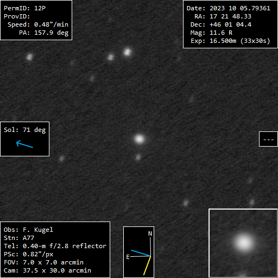Select the Speed 0.48"/min text
Image resolution: width=278 pixels, height=278 pixels.
point(38,24)
